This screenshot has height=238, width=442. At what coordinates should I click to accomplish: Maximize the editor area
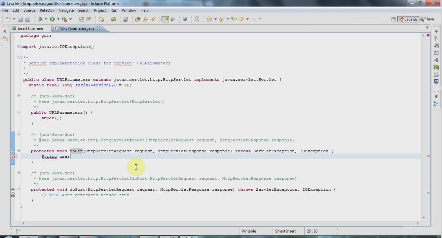click(427, 27)
